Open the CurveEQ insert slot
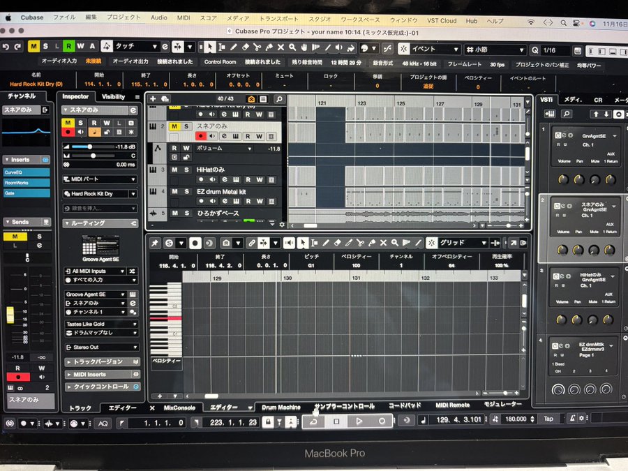The image size is (628, 471). 27,172
